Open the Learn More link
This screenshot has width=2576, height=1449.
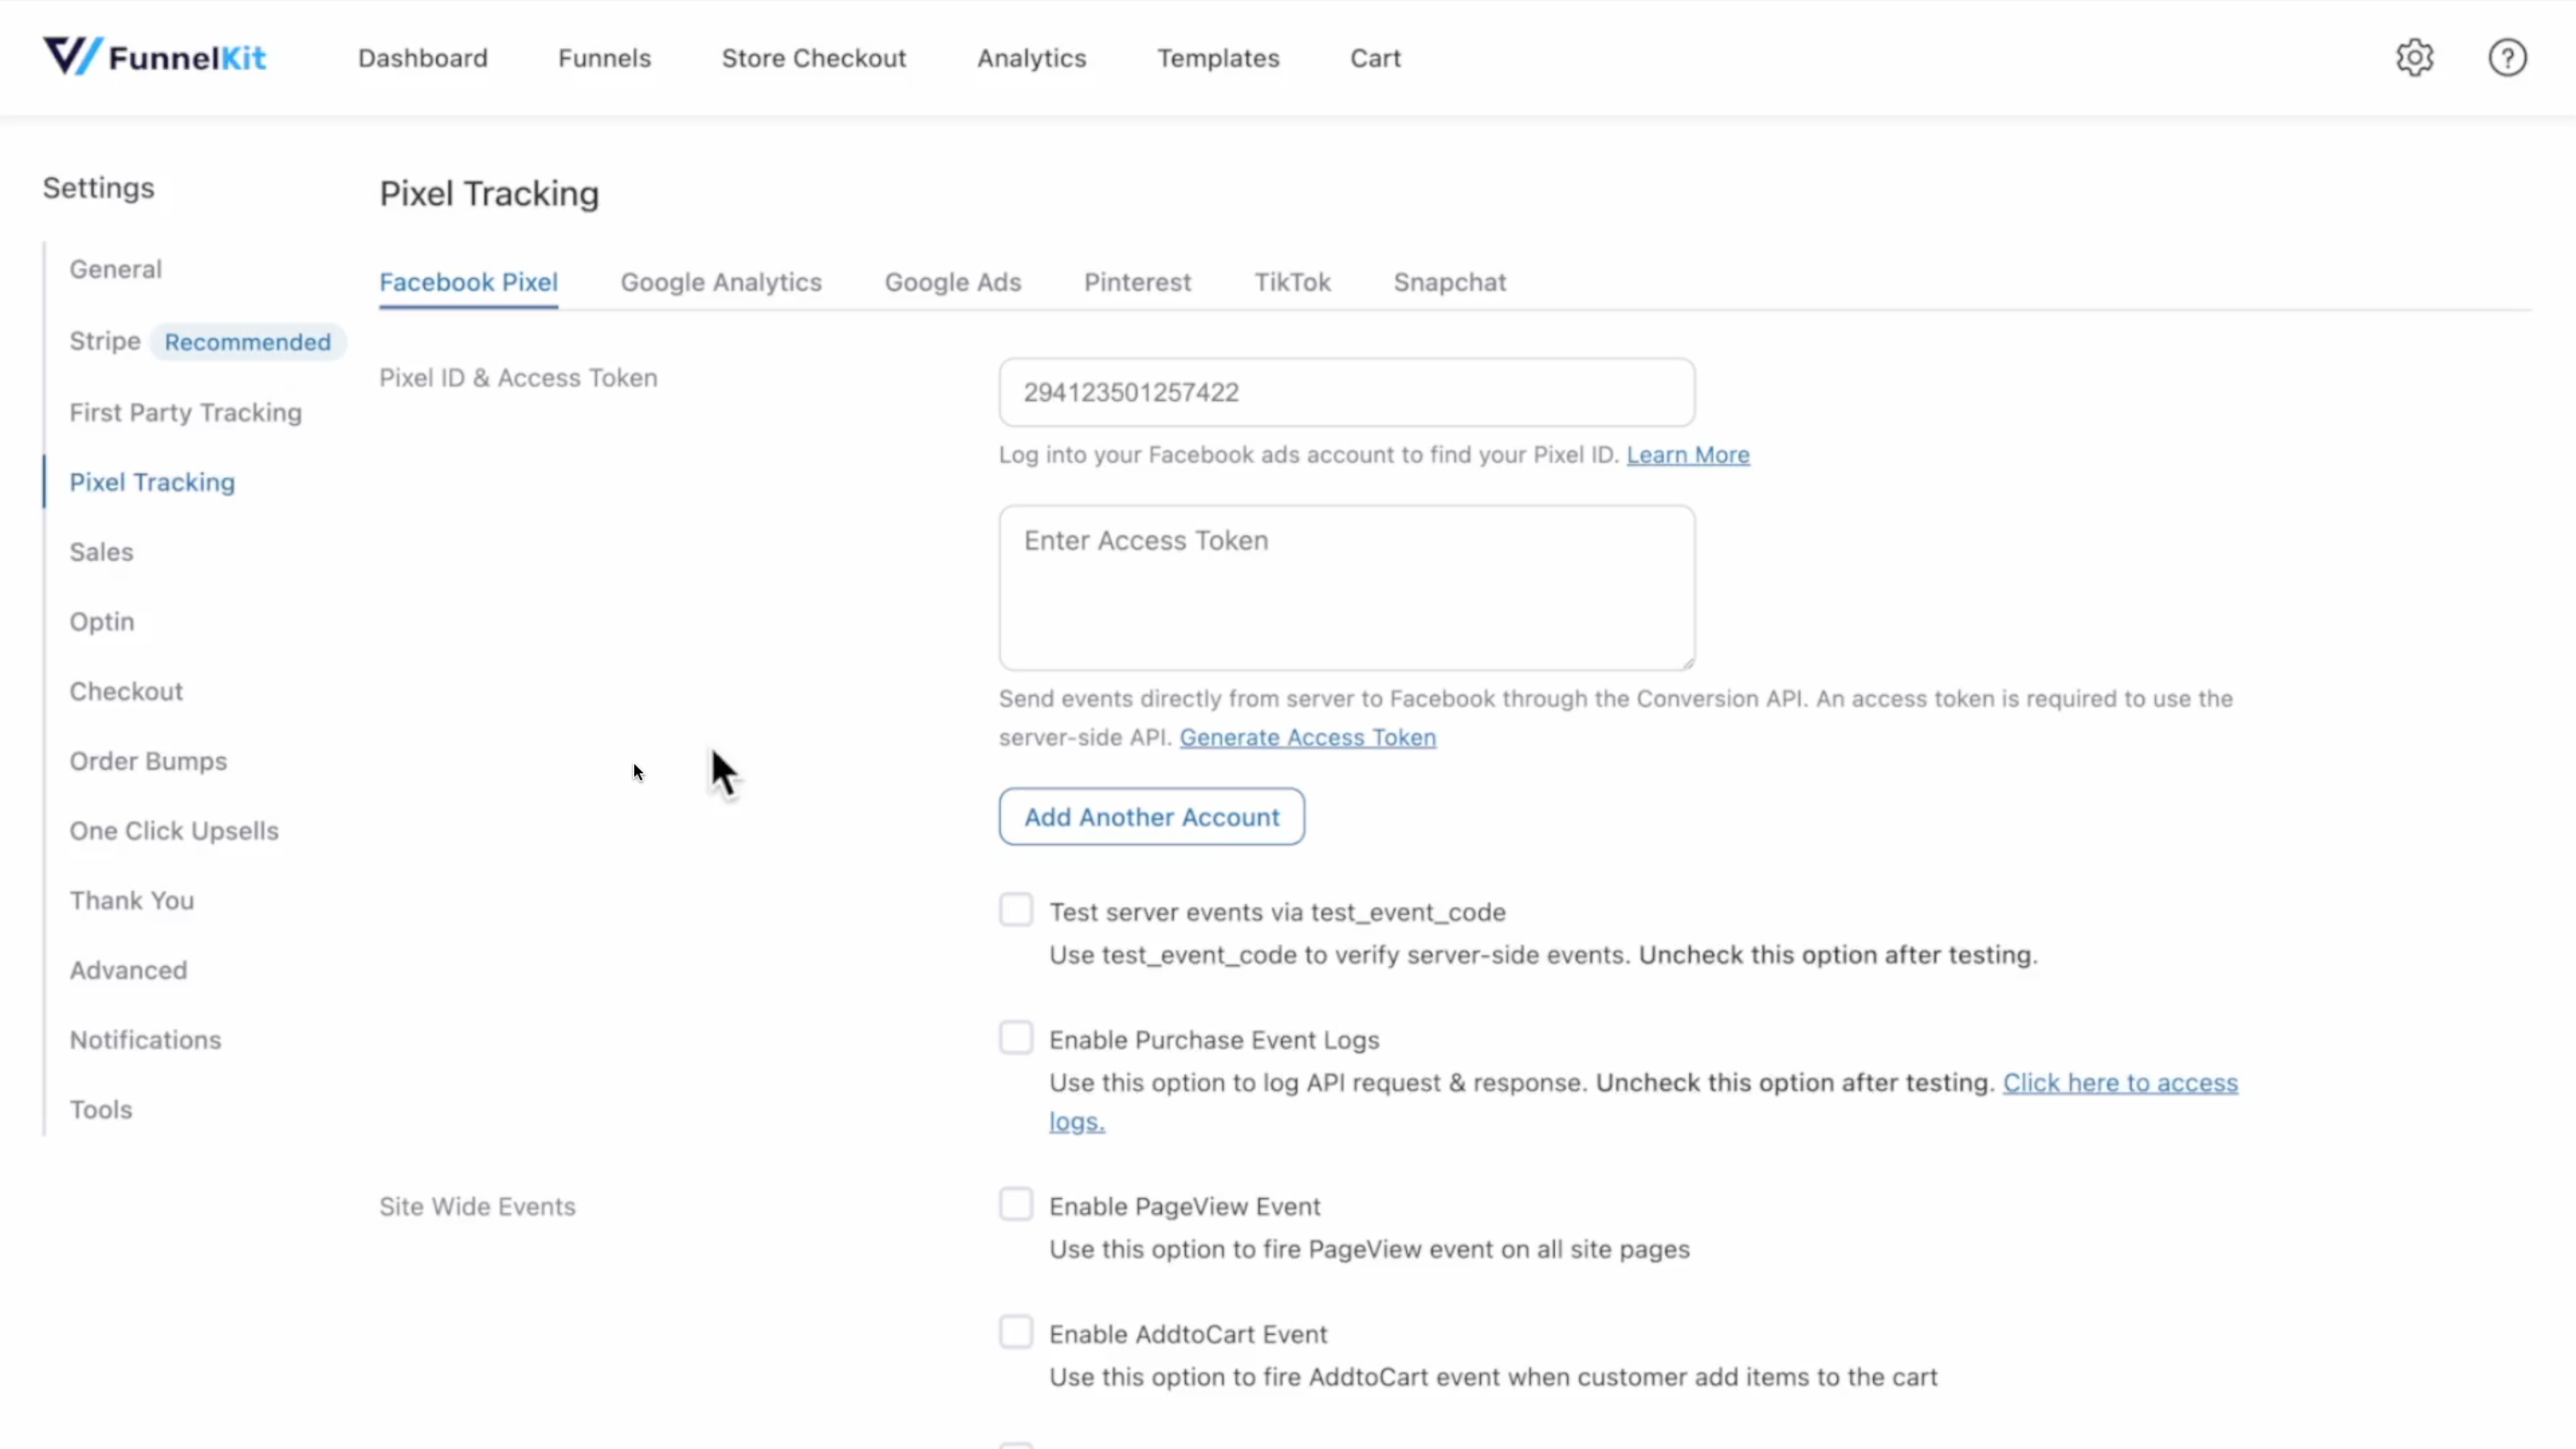[1687, 455]
